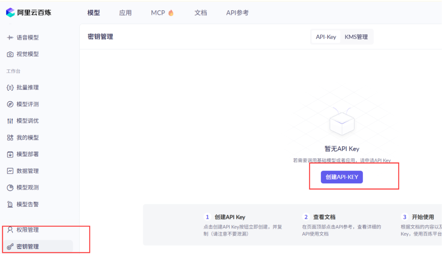This screenshot has height=254, width=446.
Task: Select the API-Key tab
Action: pos(326,37)
